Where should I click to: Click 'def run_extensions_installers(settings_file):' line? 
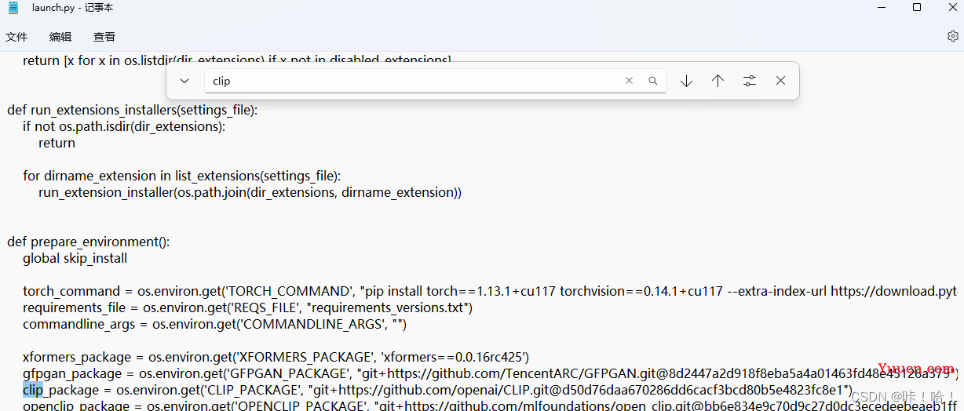tap(132, 110)
